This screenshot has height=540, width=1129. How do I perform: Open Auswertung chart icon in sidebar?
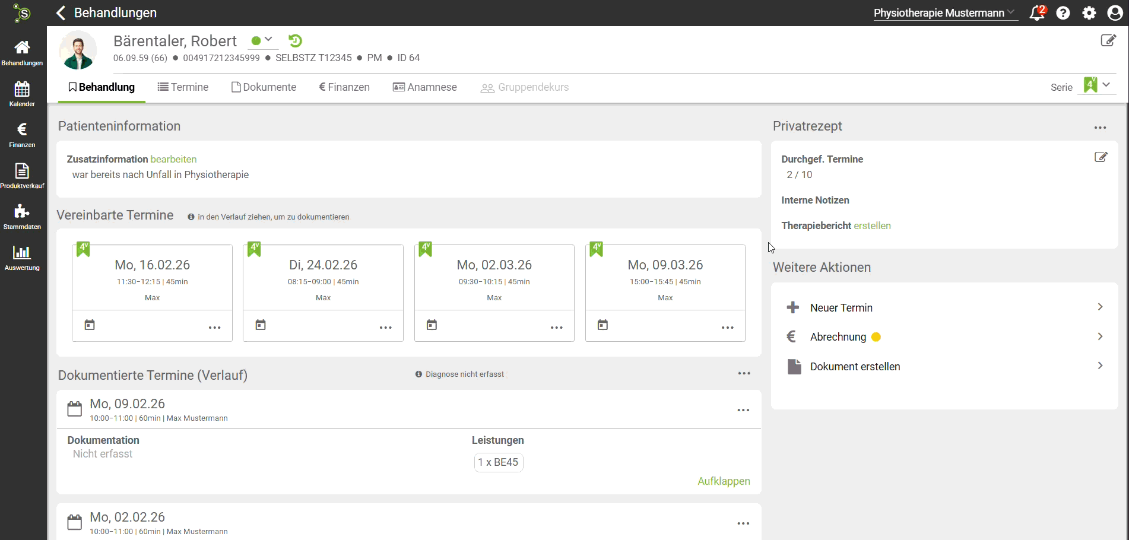click(x=22, y=258)
